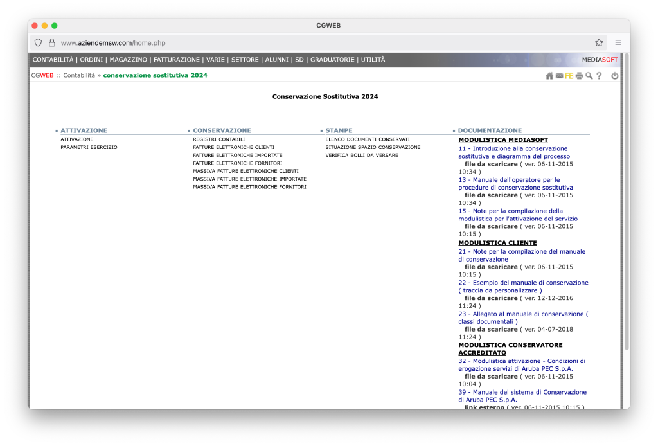
Task: Open the FATTURAZIONE menu
Action: point(177,60)
